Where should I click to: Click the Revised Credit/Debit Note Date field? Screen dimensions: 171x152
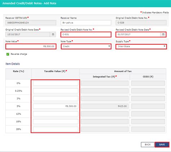pos(138,34)
